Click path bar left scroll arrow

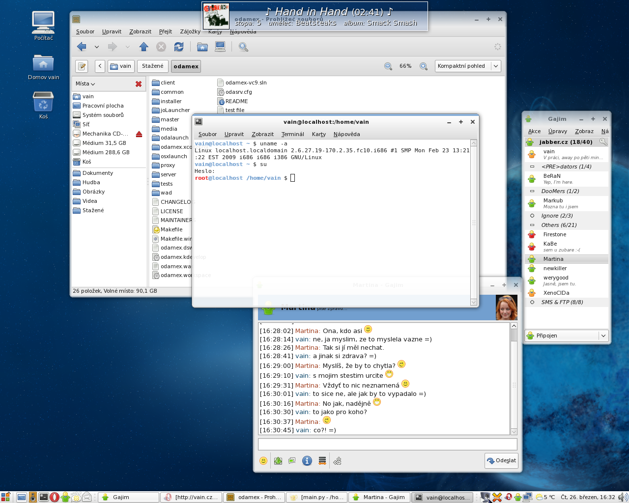coord(100,66)
